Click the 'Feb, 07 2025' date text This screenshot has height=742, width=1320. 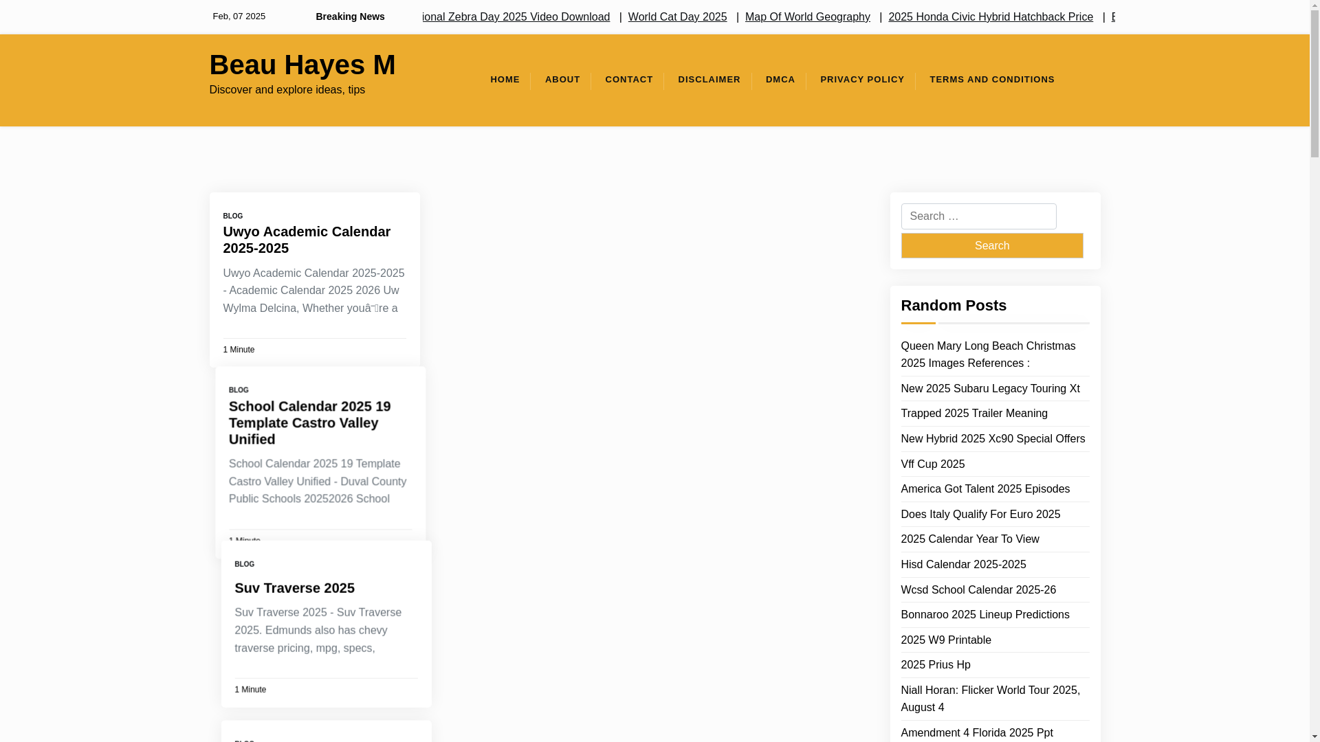click(x=239, y=16)
